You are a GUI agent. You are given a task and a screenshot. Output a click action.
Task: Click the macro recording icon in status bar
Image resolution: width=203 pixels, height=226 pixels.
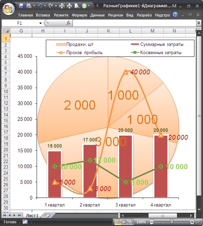point(25,222)
